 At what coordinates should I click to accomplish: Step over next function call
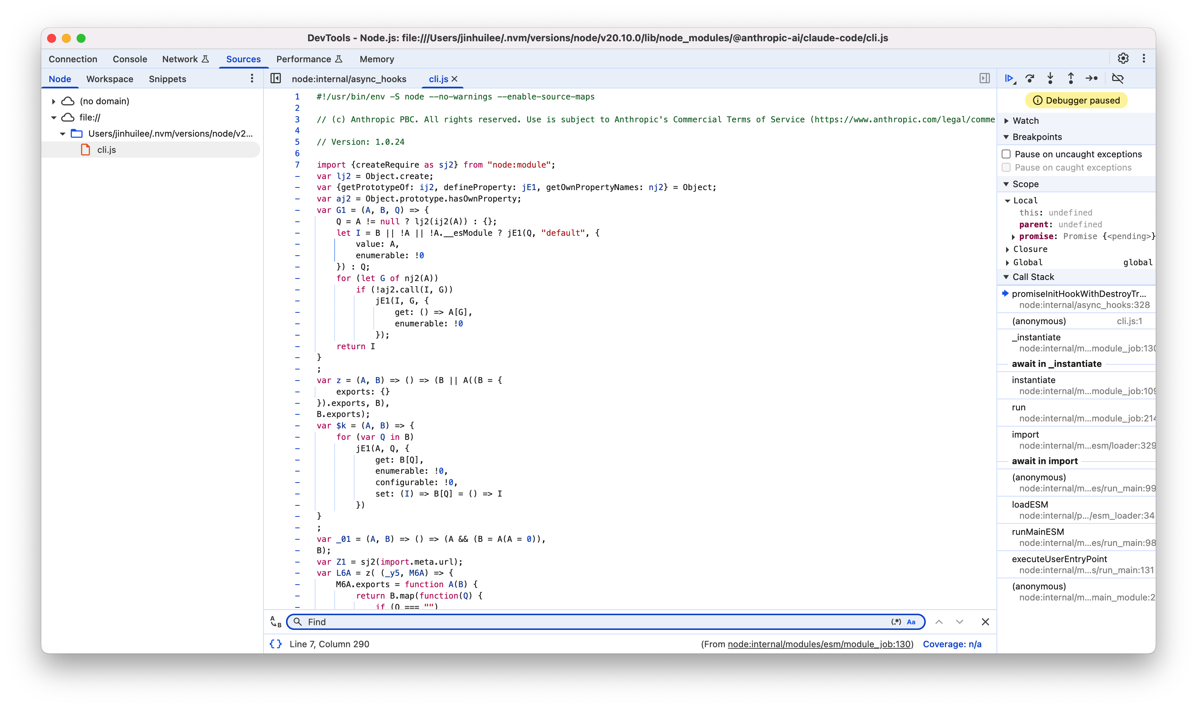coord(1030,78)
